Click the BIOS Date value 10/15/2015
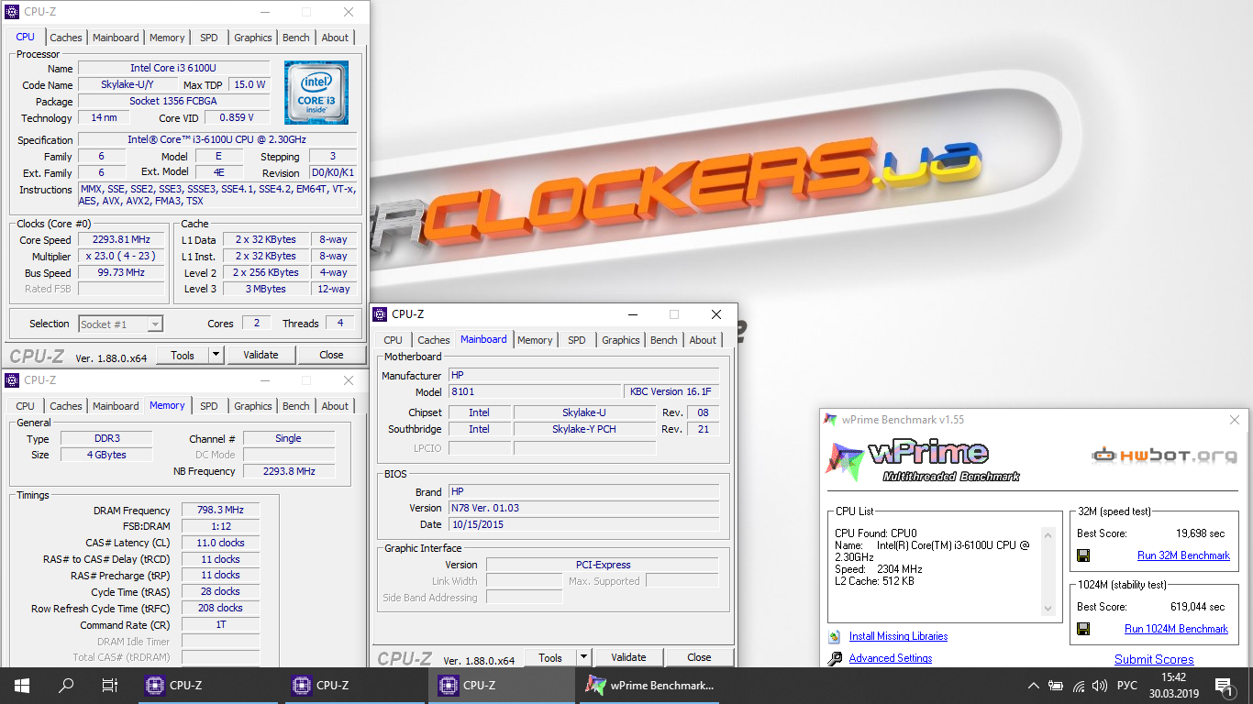This screenshot has width=1253, height=704. click(x=583, y=524)
